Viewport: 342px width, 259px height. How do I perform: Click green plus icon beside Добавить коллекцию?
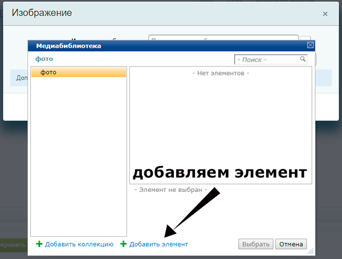click(39, 244)
